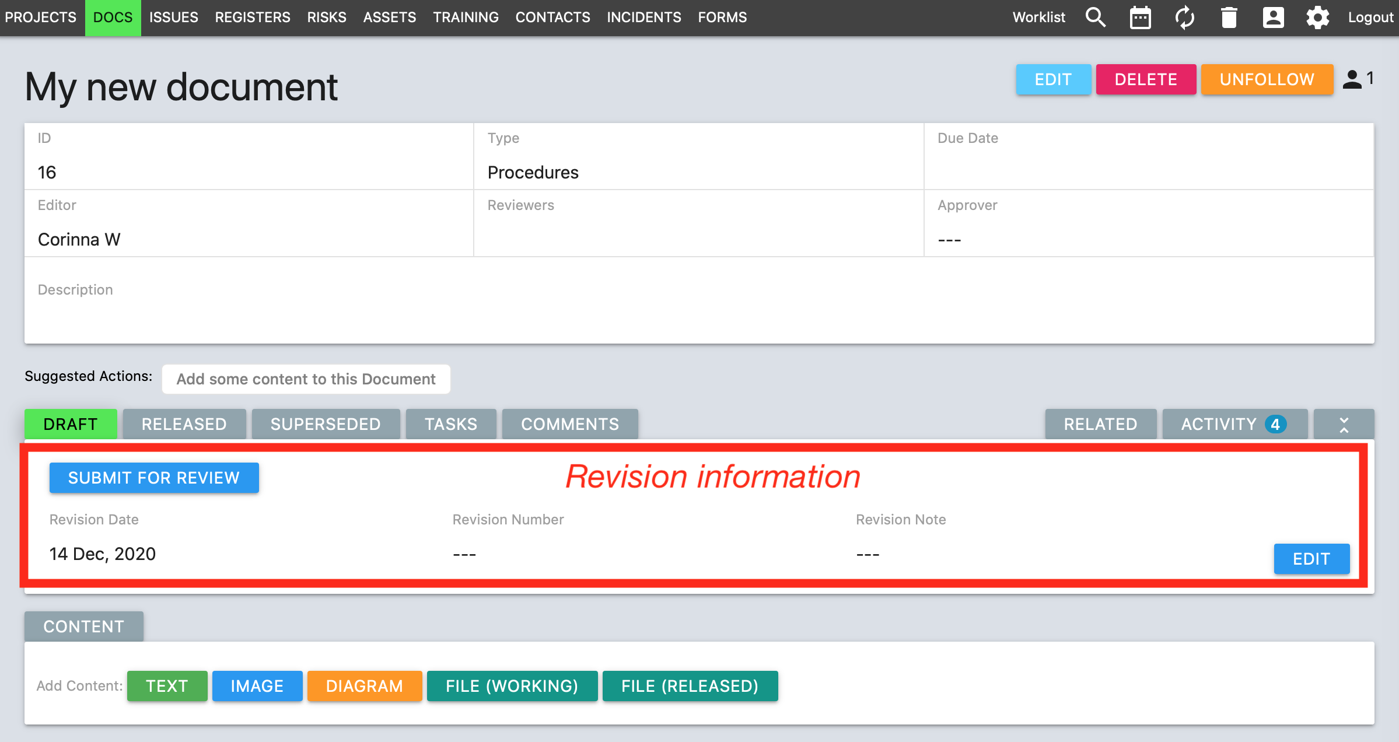The height and width of the screenshot is (742, 1399).
Task: Open REGISTERS navigation item
Action: click(253, 17)
